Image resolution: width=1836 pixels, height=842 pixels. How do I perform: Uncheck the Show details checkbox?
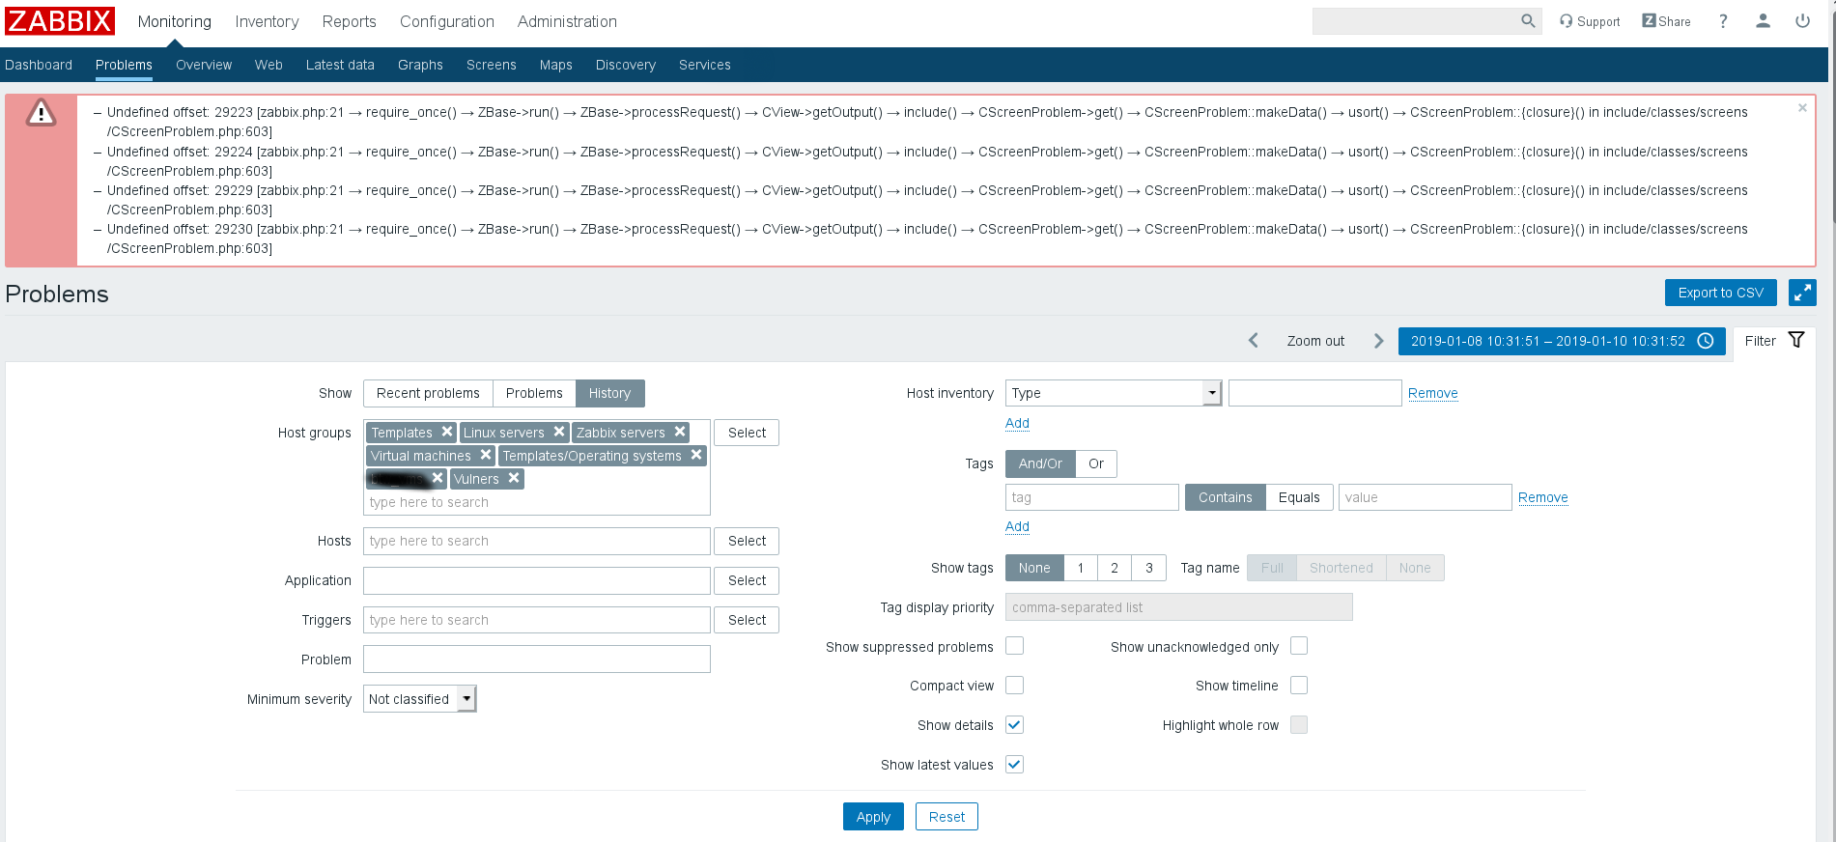click(1014, 725)
